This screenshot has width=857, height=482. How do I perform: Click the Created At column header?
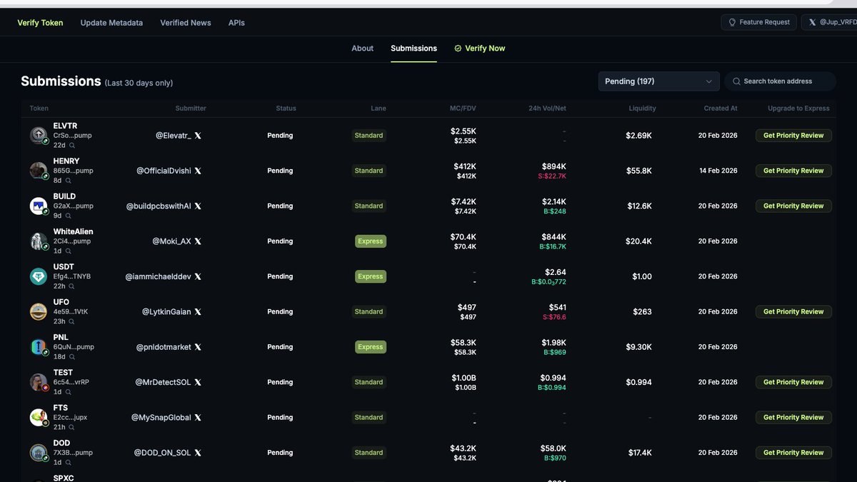[721, 109]
